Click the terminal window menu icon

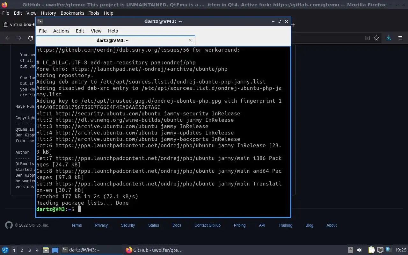click(40, 21)
